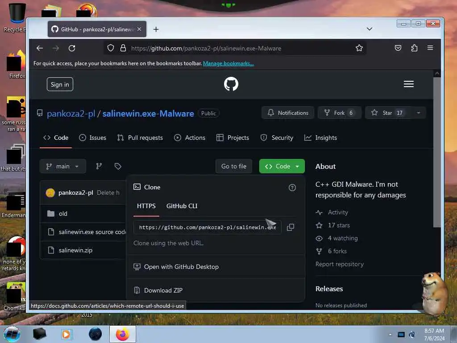457x343 pixels.
Task: Toggle the green Code dropdown button
Action: tap(282, 166)
